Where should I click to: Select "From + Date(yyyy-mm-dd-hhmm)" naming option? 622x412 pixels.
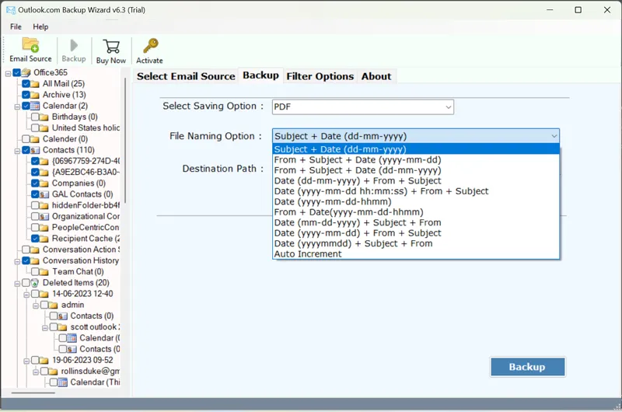pyautogui.click(x=348, y=212)
